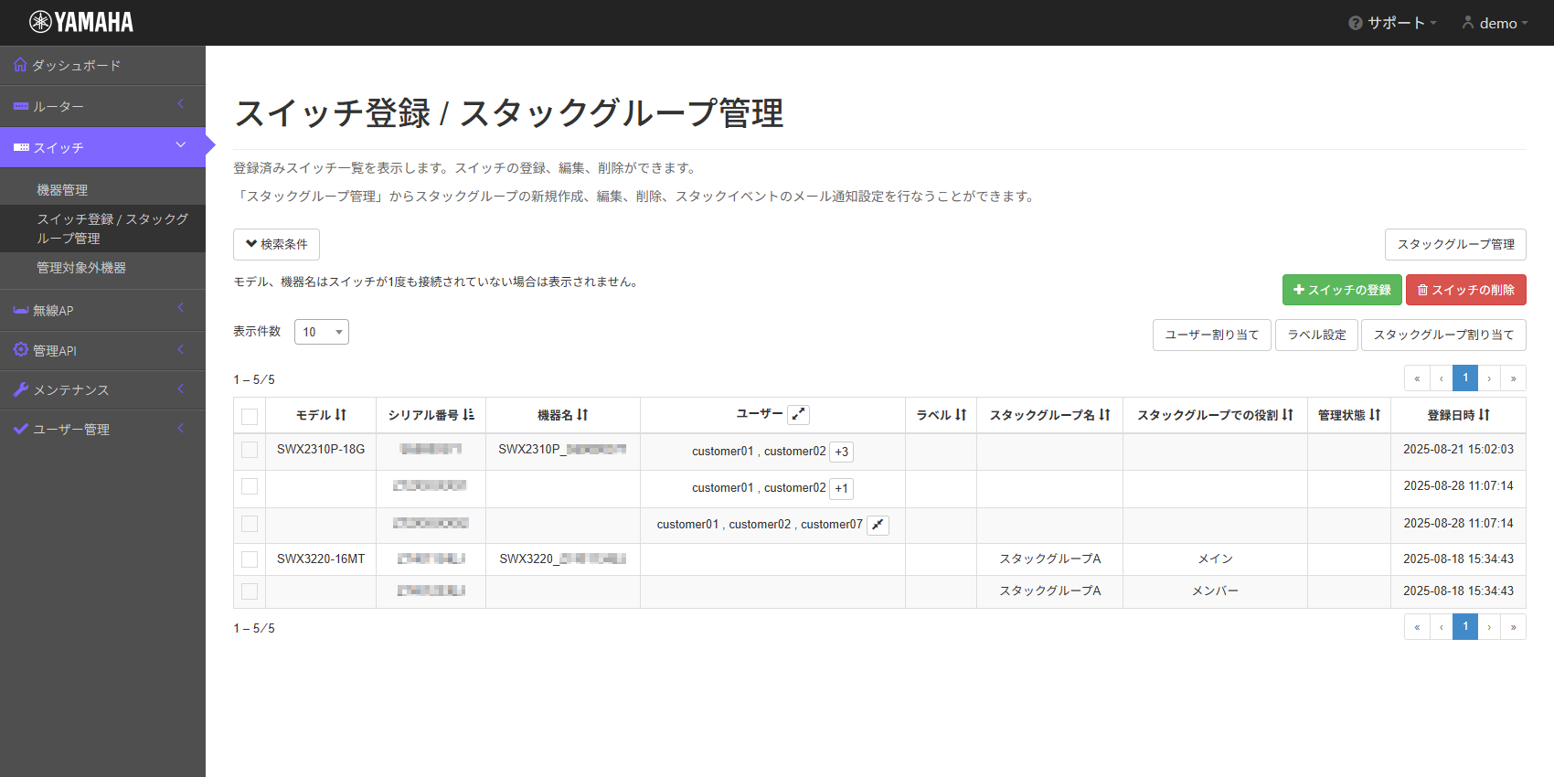Click the スタックグループ割り当て button
Image resolution: width=1554 pixels, height=777 pixels.
tap(1443, 335)
